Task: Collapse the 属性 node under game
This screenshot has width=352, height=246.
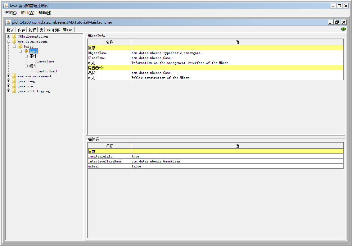Action: point(27,56)
